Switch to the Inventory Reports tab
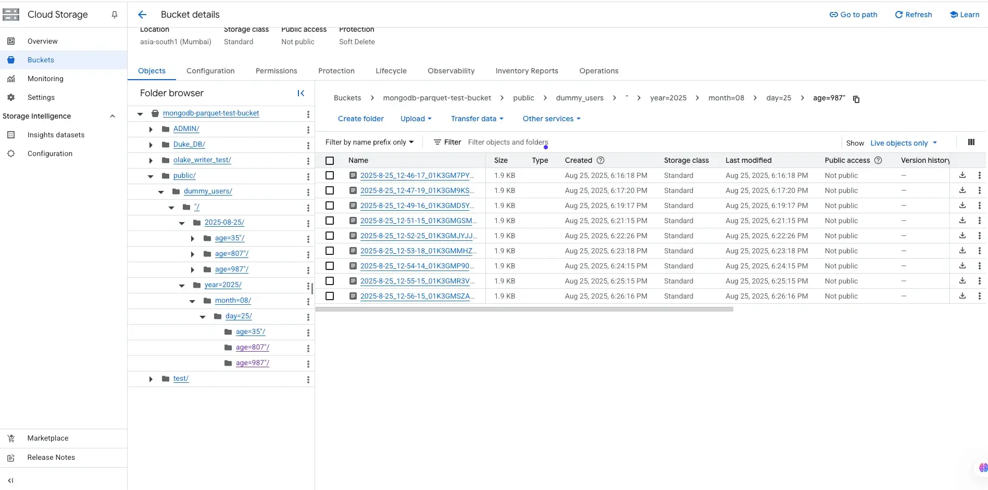This screenshot has width=988, height=490. 527,71
